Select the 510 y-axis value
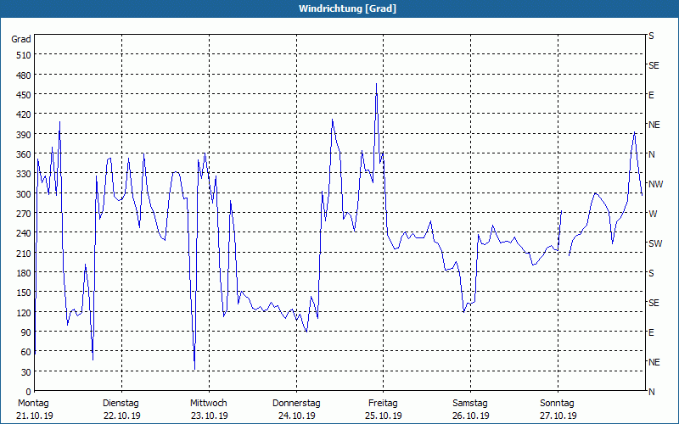Viewport: 679px width, 424px height. [x=24, y=55]
